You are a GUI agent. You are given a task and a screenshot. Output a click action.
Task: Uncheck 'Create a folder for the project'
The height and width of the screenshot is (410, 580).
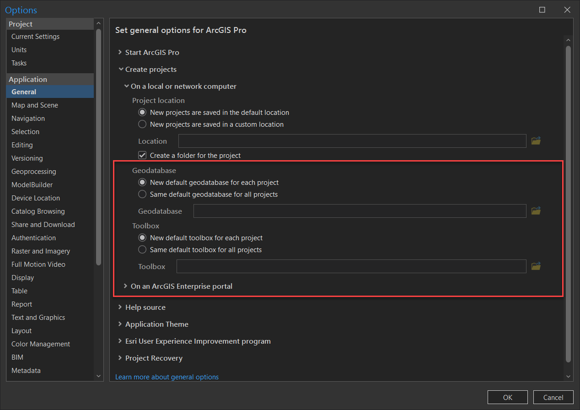point(142,155)
